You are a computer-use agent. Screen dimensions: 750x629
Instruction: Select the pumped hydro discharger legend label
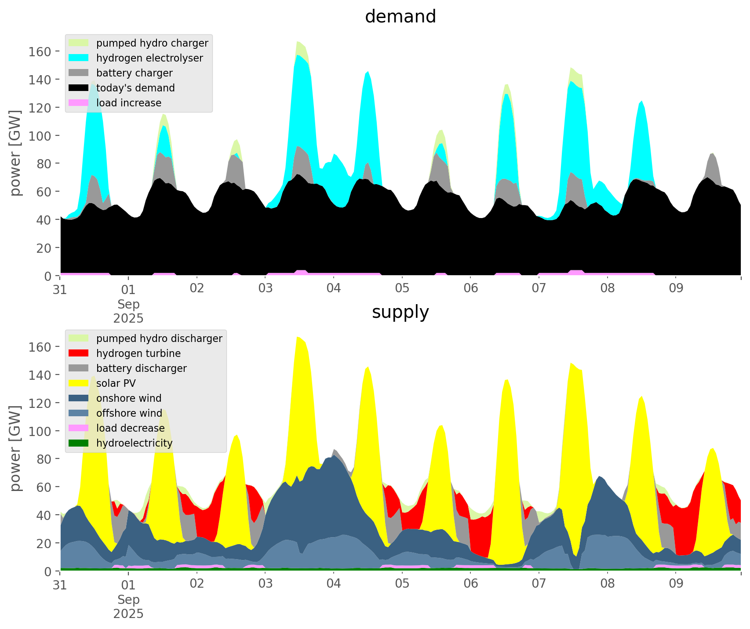coord(159,338)
